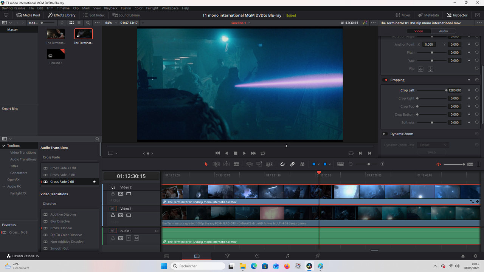Open the Timeline 1 name dropdown
Image resolution: width=484 pixels, height=272 pixels.
240,23
